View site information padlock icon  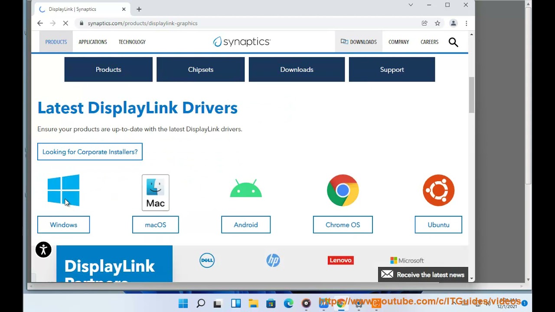click(x=81, y=23)
